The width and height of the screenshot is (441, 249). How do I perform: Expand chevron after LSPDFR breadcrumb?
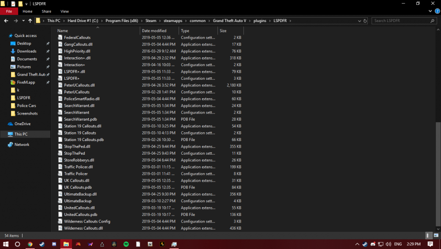290,21
